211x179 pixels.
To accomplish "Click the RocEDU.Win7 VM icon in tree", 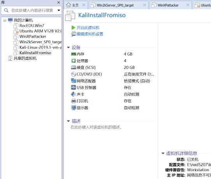I will tap(16, 26).
